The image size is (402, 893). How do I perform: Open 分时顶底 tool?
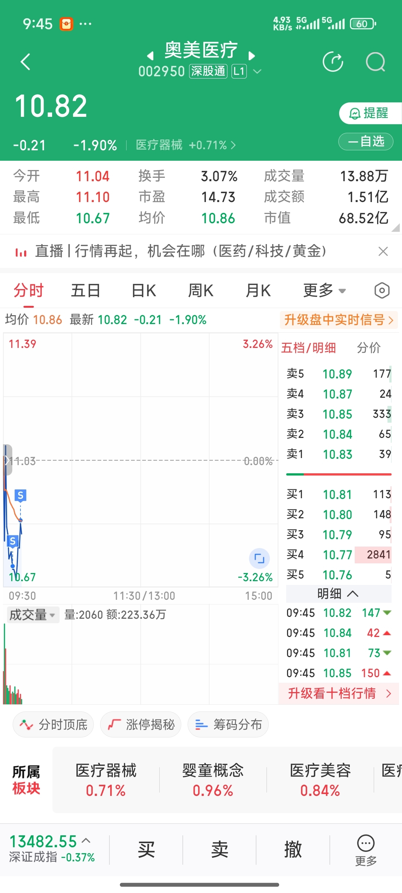point(53,724)
